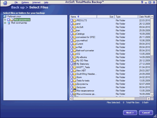Click the My ISO Files folder icon
Image resolution: width=157 pixels, height=118 pixels.
pos(75,61)
